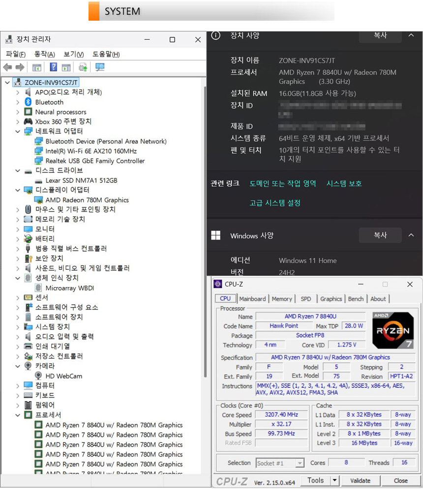The width and height of the screenshot is (423, 489).
Task: Select the HD WebCam device entry
Action: coord(63,376)
